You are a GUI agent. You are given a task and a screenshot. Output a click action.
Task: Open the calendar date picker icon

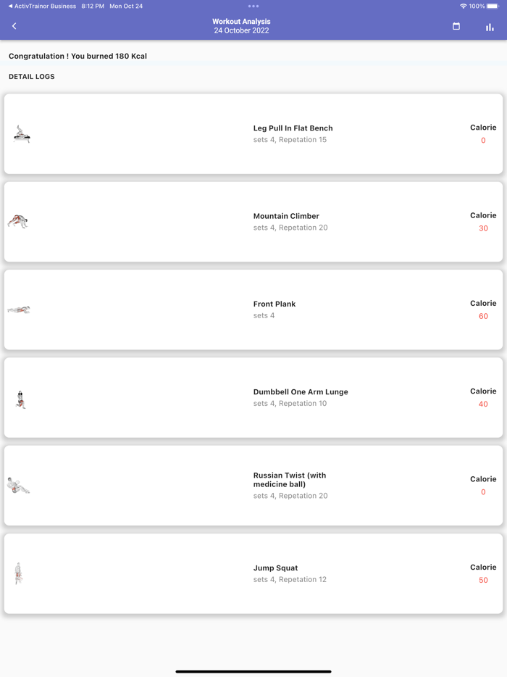click(456, 26)
